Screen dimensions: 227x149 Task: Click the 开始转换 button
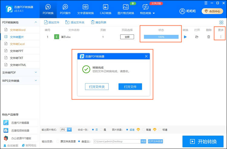(x=203, y=141)
